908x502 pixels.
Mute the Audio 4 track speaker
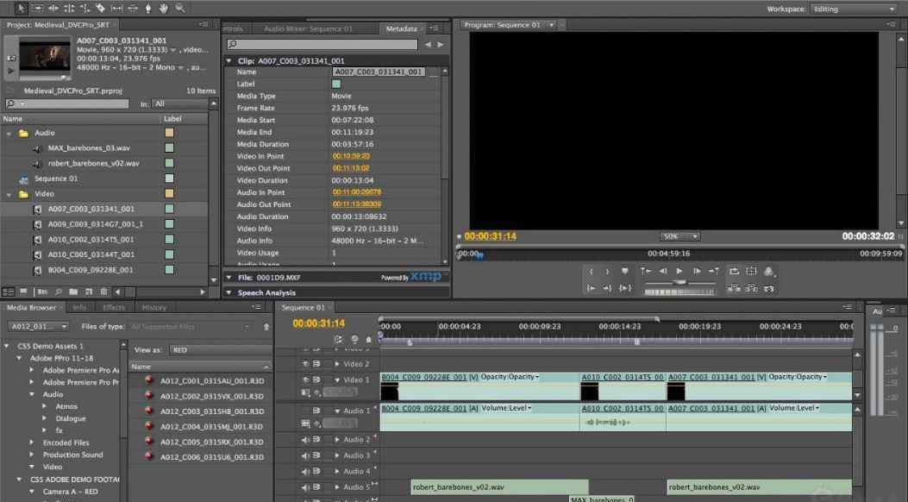tap(306, 471)
